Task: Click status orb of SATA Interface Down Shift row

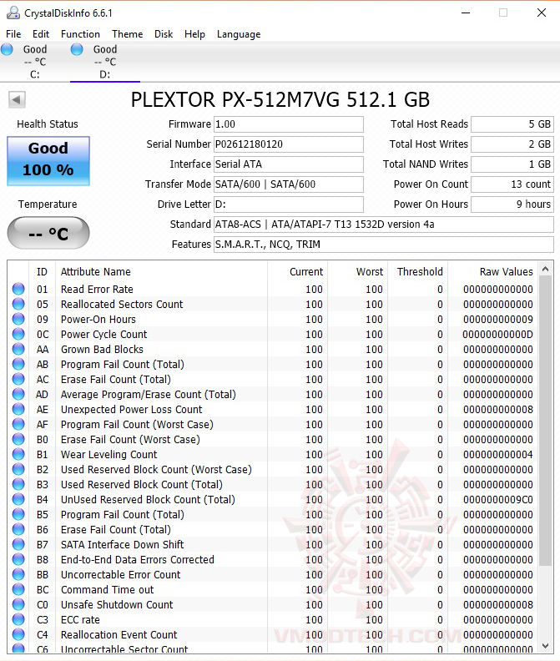Action: pyautogui.click(x=18, y=544)
